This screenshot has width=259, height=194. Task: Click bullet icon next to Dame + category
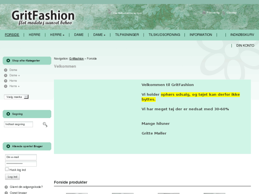pos(6,75)
